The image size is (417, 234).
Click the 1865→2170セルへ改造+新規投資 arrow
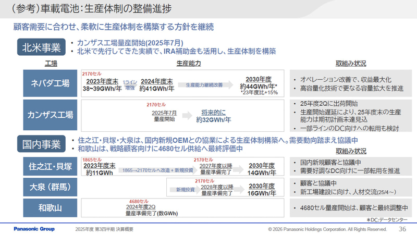(157, 170)
